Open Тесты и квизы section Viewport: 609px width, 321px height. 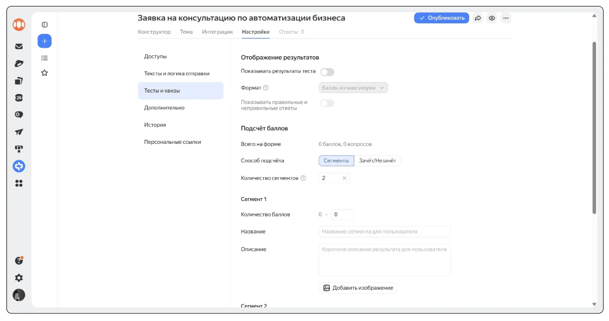tap(181, 91)
